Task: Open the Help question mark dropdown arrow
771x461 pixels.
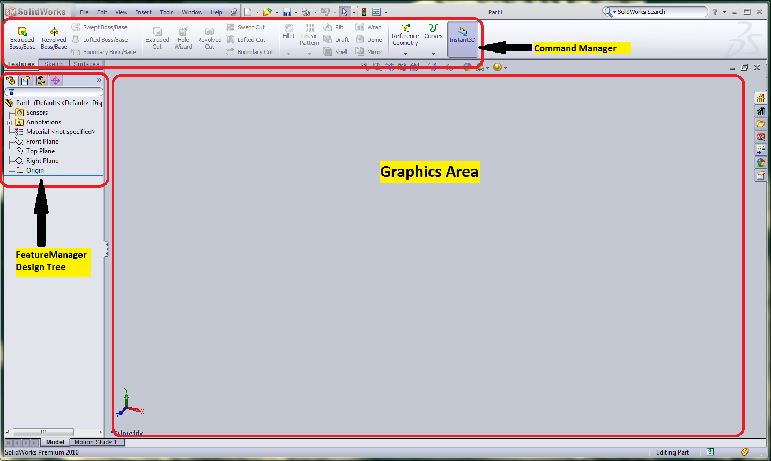Action: coord(724,12)
